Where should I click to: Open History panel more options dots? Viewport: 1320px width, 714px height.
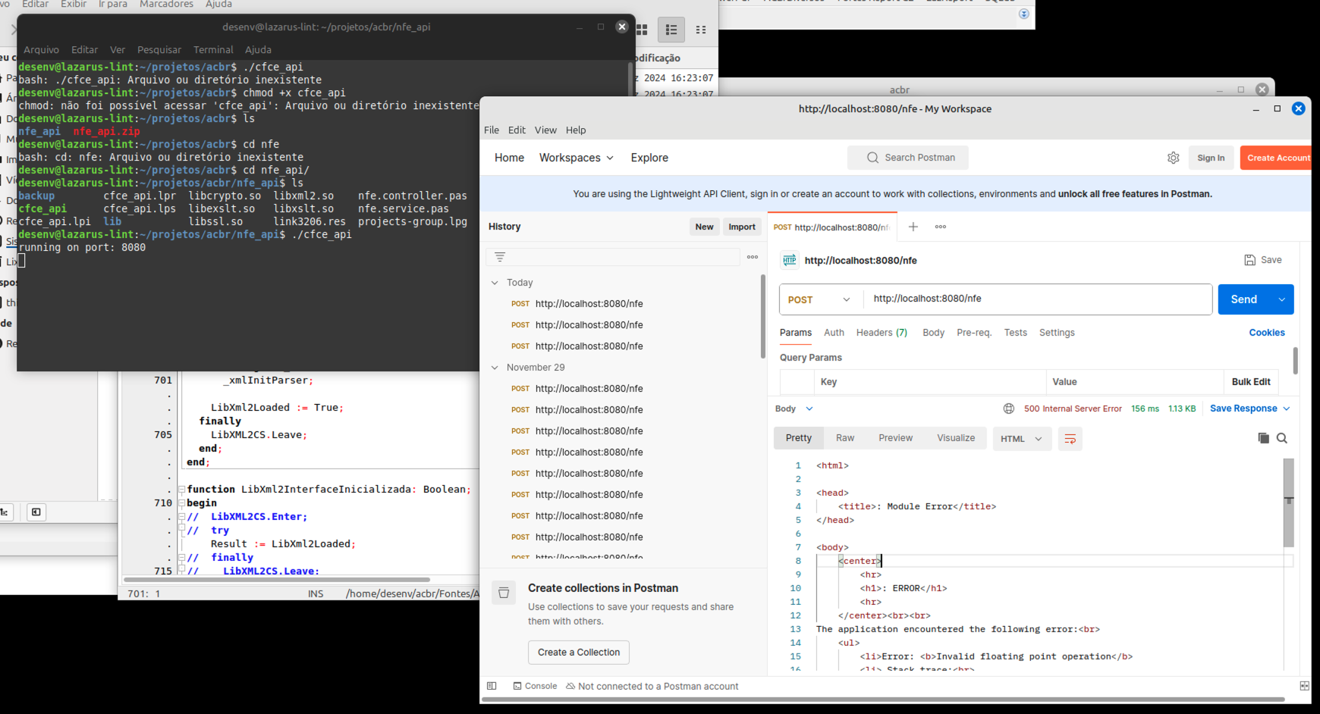(753, 257)
